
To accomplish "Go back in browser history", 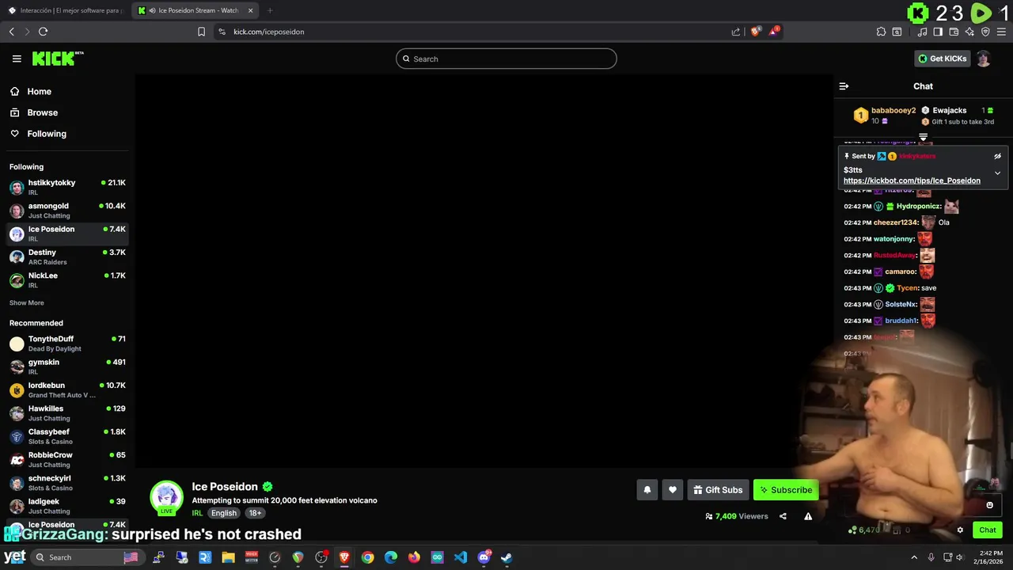I will coord(11,32).
